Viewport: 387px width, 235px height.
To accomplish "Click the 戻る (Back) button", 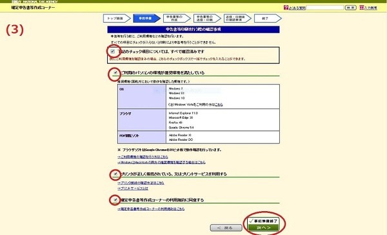I will [x=226, y=228].
